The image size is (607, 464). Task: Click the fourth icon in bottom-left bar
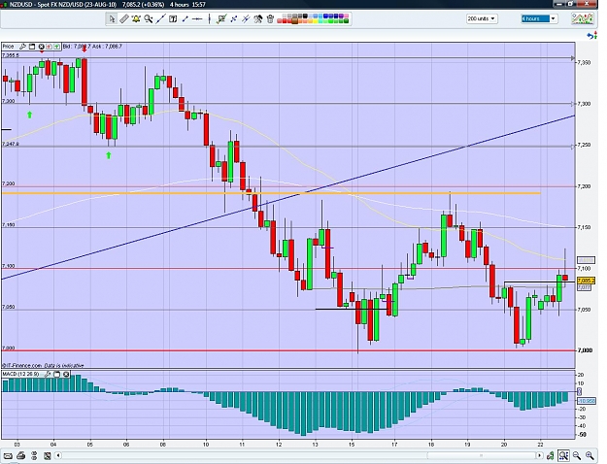[x=48, y=455]
